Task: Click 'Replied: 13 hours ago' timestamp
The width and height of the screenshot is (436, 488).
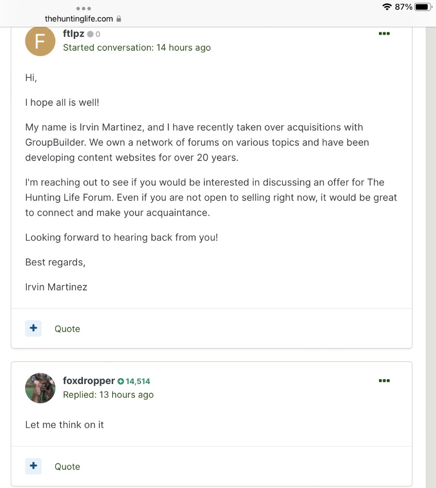Action: click(x=108, y=395)
